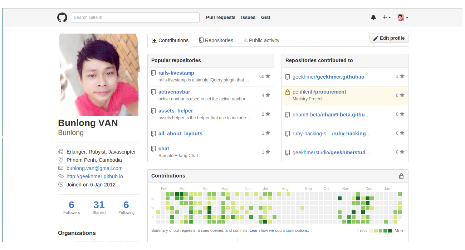This screenshot has height=250, width=465.
Task: Go to Gist in header
Action: point(266,17)
